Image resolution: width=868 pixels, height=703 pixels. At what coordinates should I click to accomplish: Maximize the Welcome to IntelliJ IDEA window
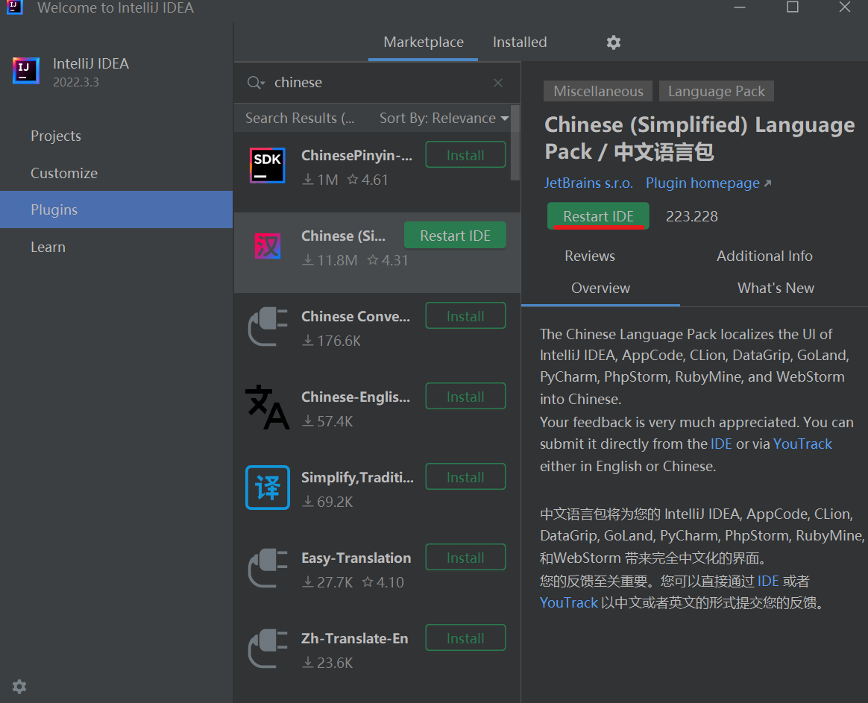tap(793, 7)
